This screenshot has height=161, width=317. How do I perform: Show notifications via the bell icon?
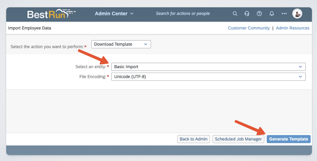pyautogui.click(x=272, y=14)
